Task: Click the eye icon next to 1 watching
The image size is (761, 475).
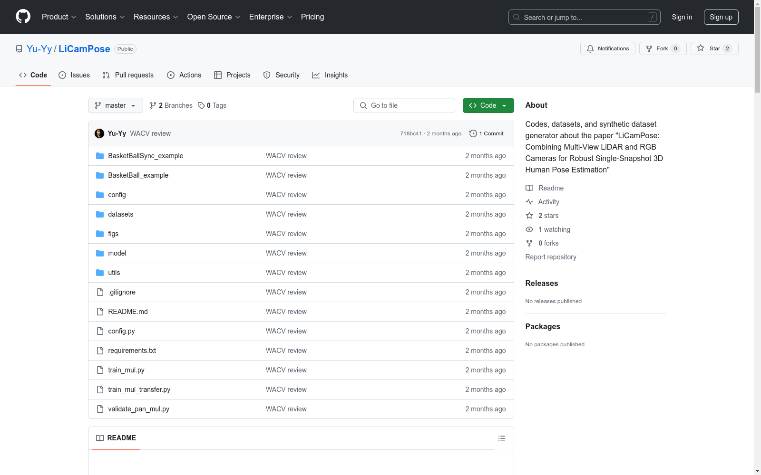Action: [529, 229]
